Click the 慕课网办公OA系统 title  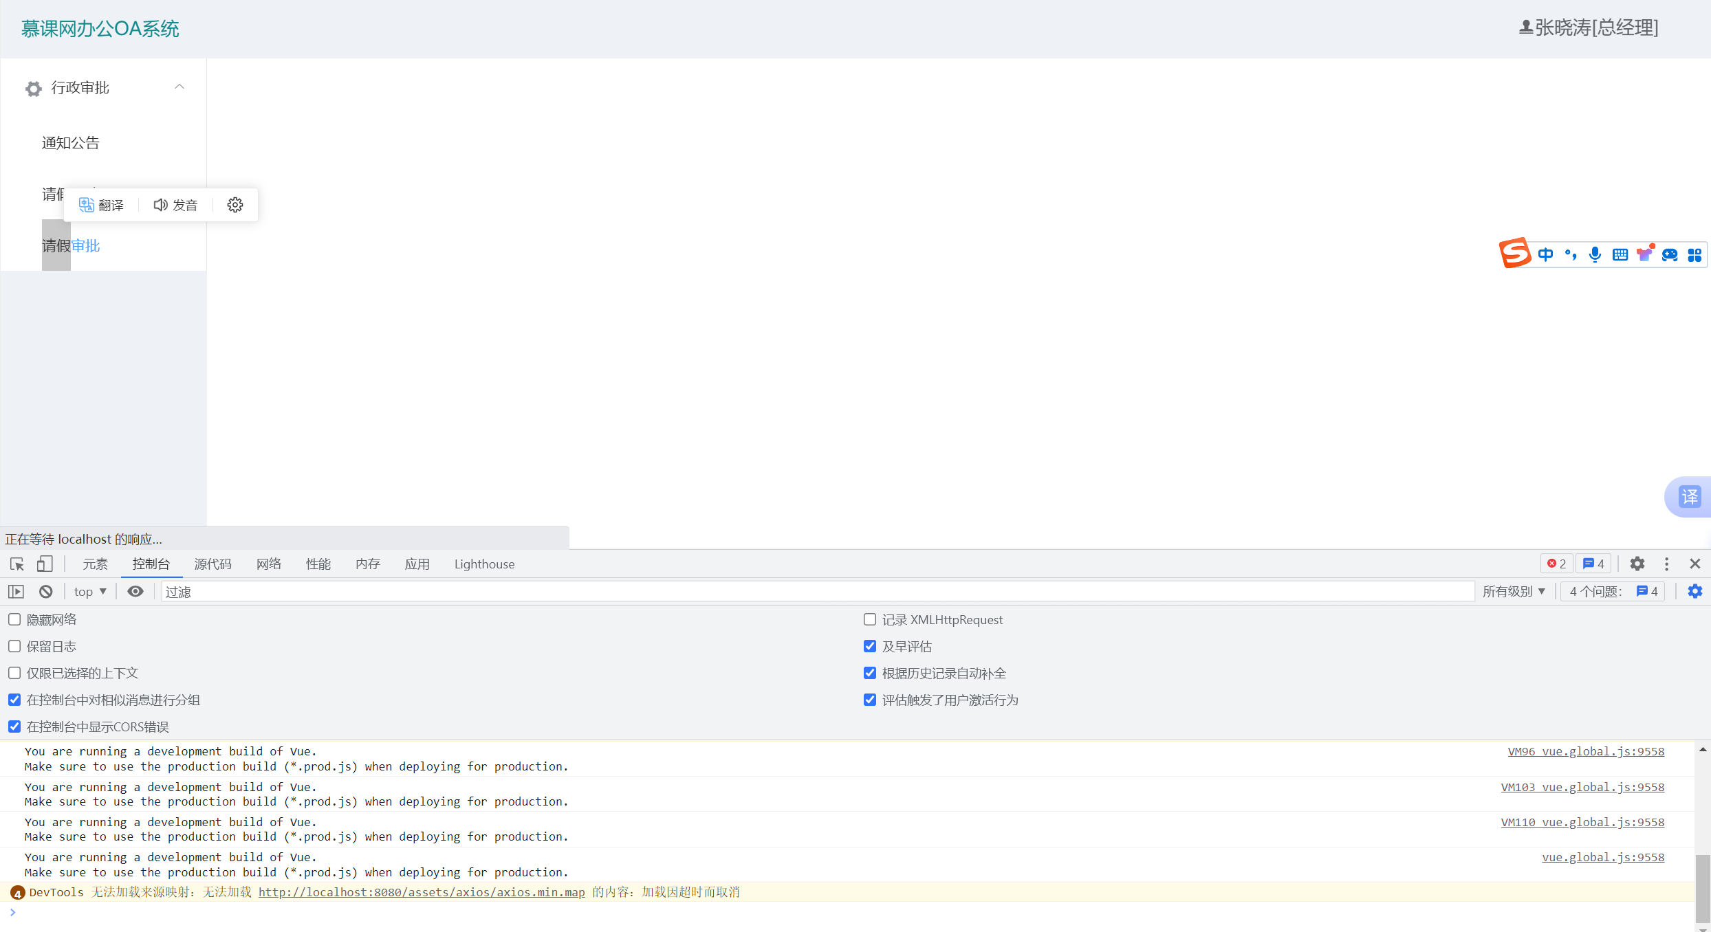tap(100, 29)
